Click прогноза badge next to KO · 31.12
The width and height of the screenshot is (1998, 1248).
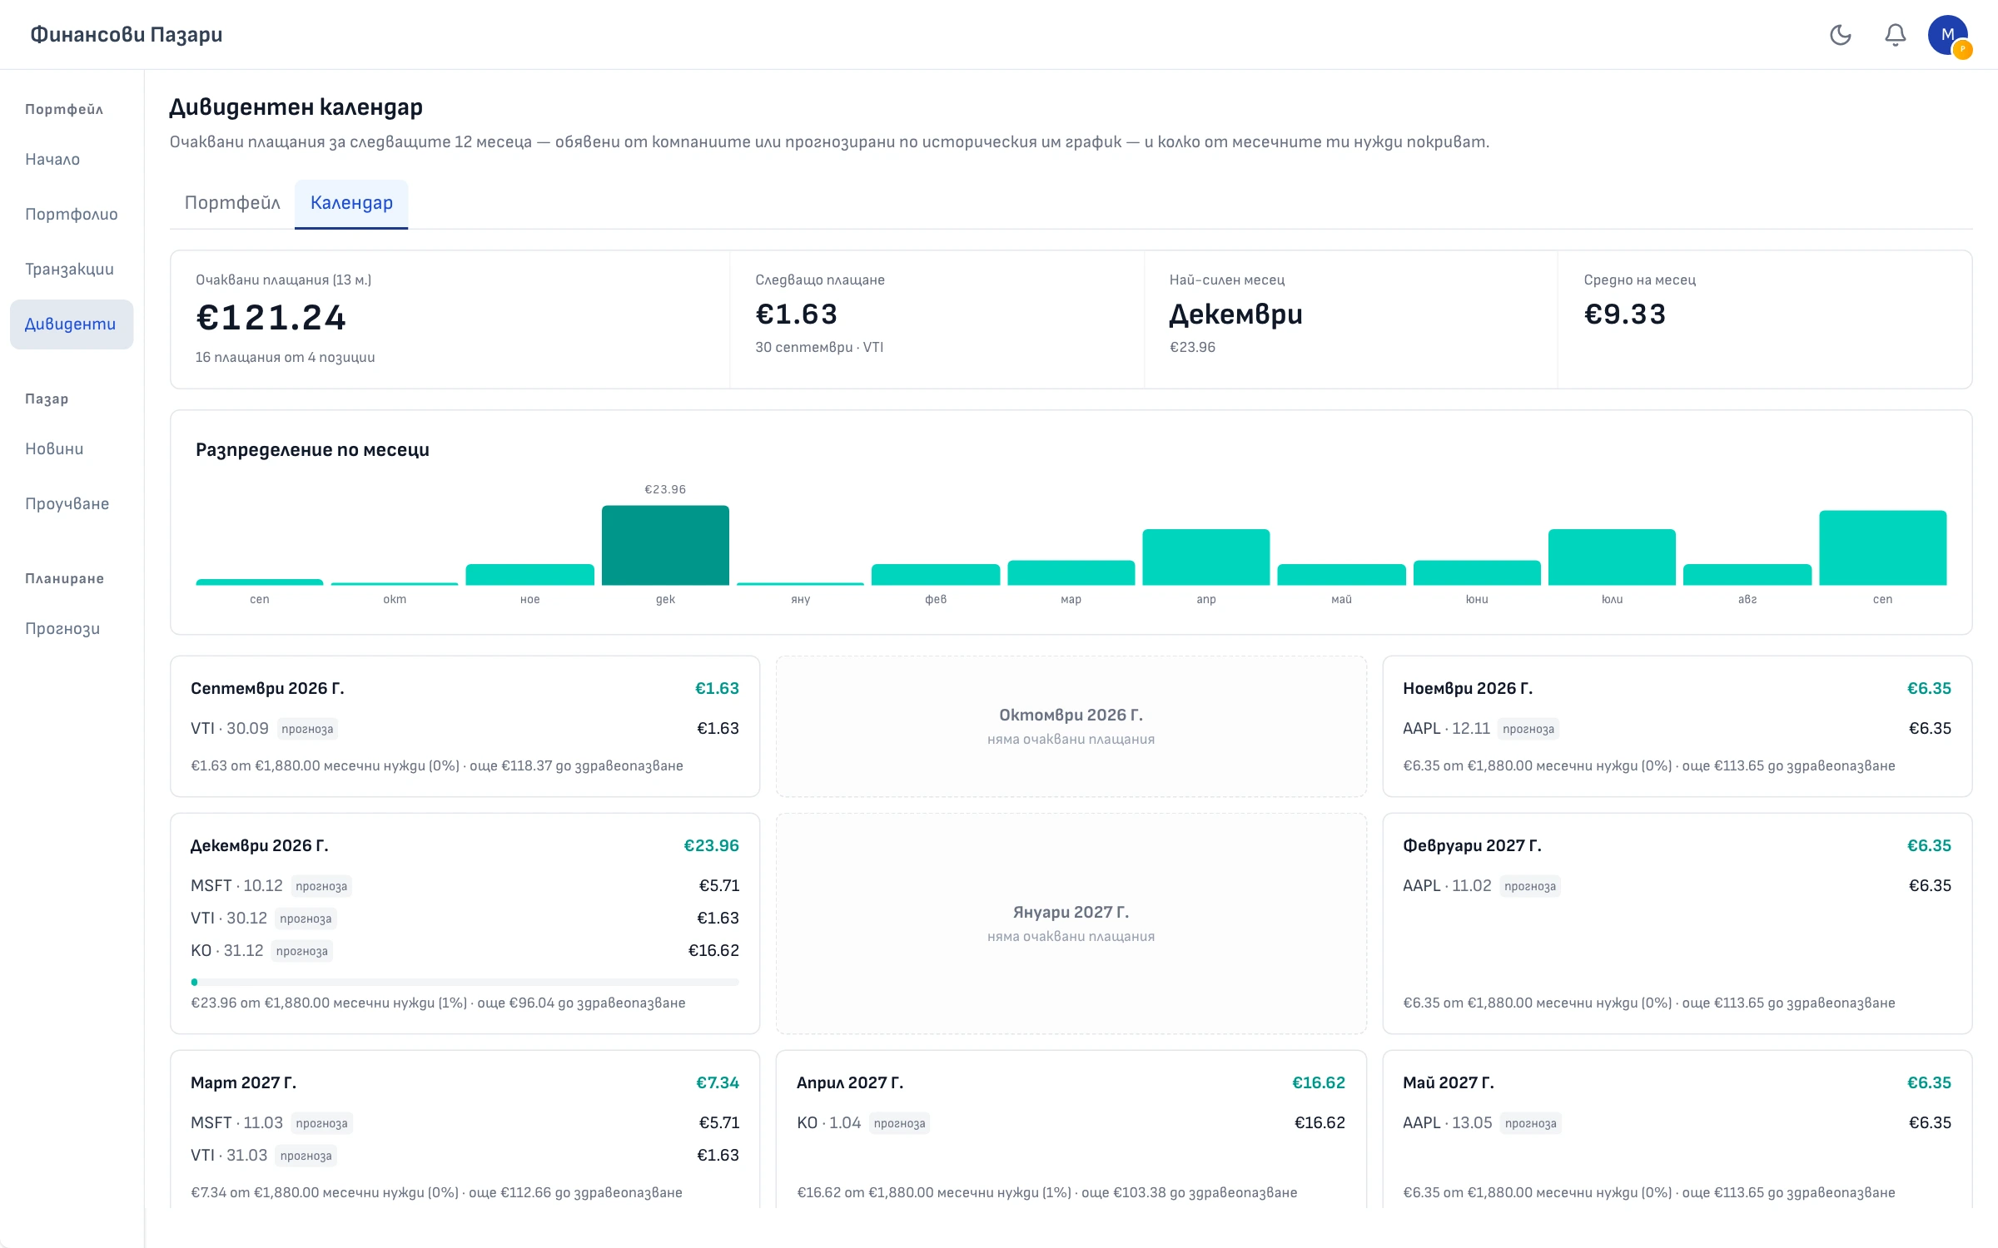pyautogui.click(x=301, y=951)
